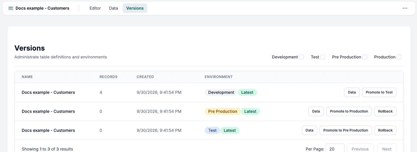
Task: Rollback the Pre Production version
Action: [385, 111]
